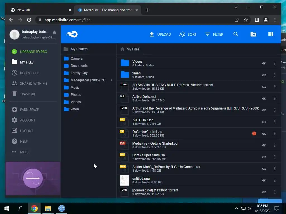Select Camera folder in tree

(73, 59)
